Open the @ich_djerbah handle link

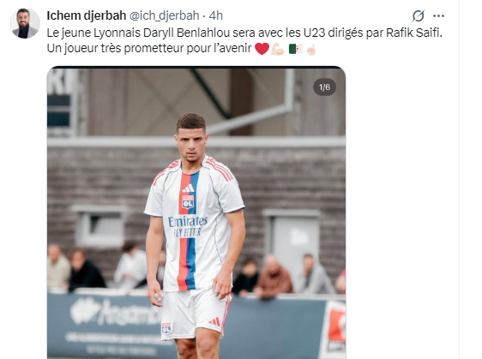click(x=164, y=15)
